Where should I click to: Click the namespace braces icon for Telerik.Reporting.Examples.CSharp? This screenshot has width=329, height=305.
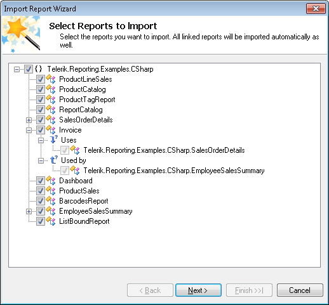pos(38,69)
